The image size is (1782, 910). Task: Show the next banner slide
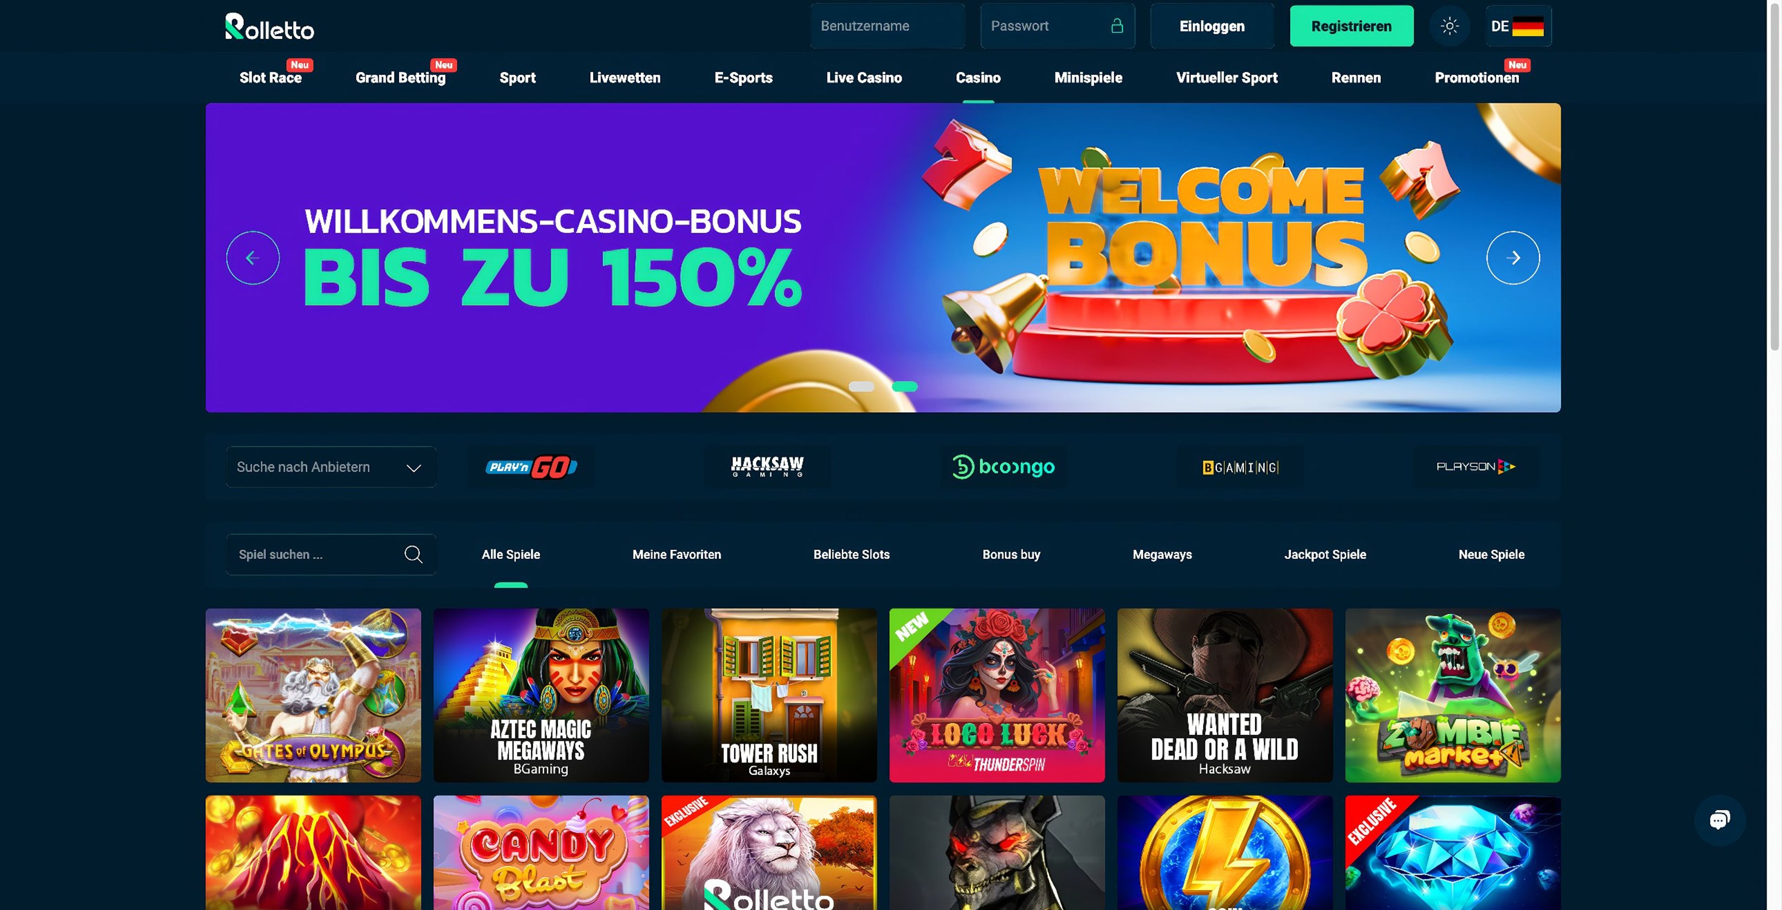(1513, 258)
